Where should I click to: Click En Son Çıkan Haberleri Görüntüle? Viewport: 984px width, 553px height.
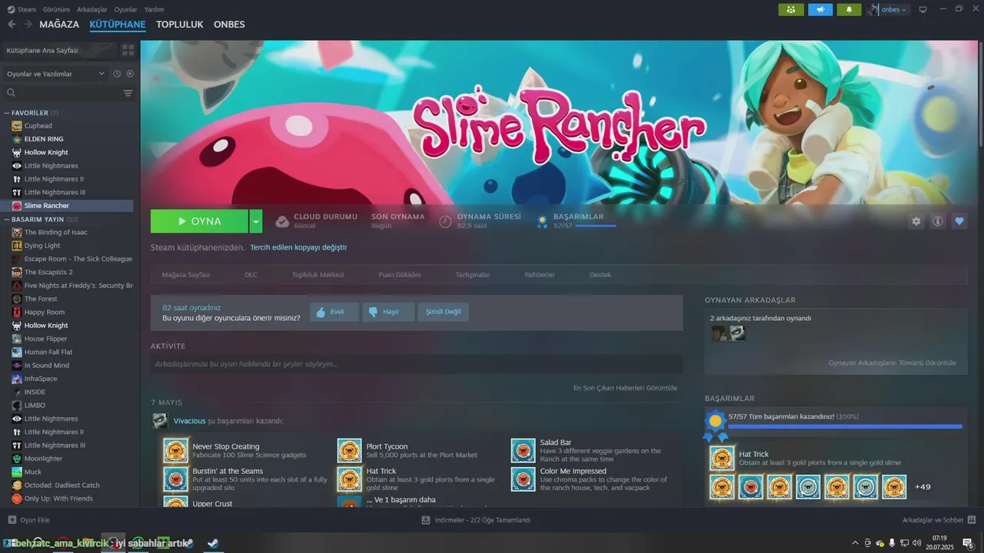click(625, 388)
